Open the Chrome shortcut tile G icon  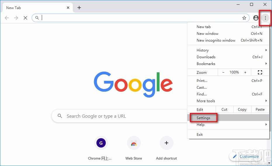[x=101, y=143]
